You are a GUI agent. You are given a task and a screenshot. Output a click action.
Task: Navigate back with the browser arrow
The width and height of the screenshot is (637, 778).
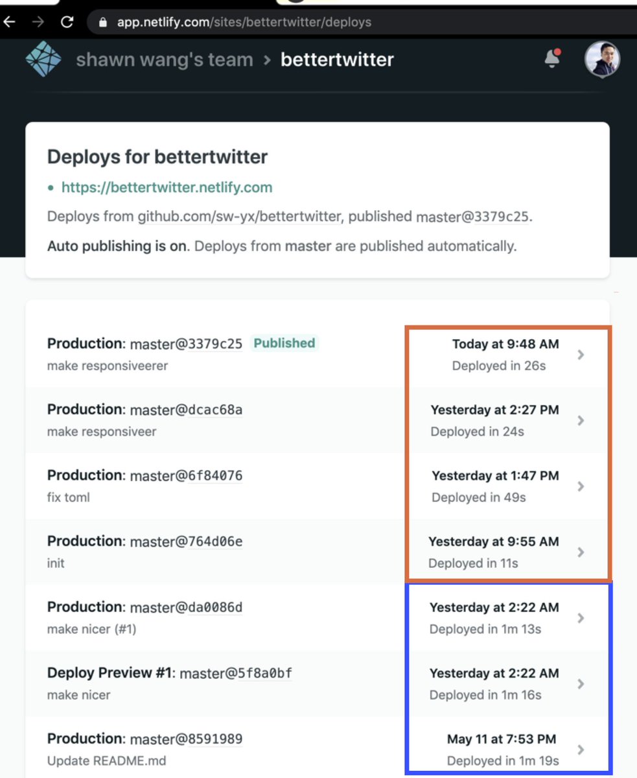point(10,22)
